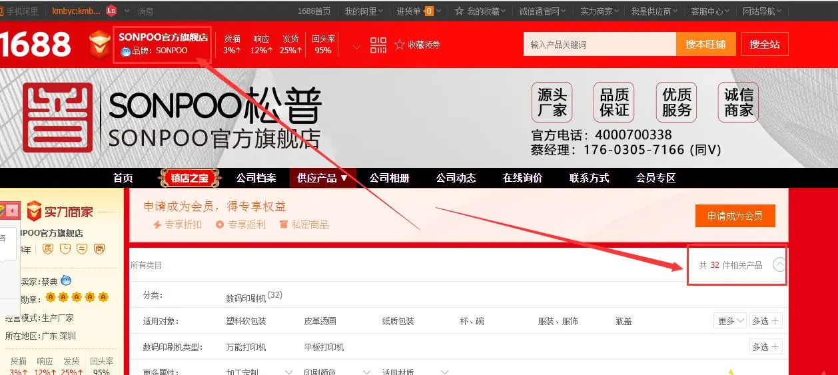The width and height of the screenshot is (838, 375).
Task: Open the 公司动态 tab
Action: 456,178
